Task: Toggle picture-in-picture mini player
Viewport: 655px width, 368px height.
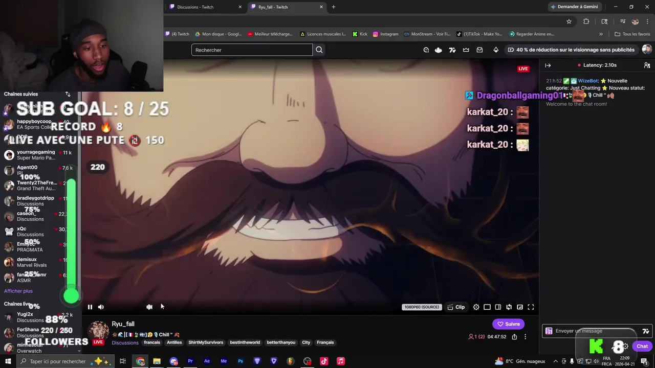Action: [x=520, y=307]
